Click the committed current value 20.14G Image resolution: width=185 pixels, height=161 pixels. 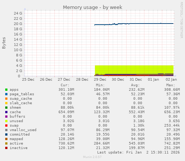pos(67,134)
